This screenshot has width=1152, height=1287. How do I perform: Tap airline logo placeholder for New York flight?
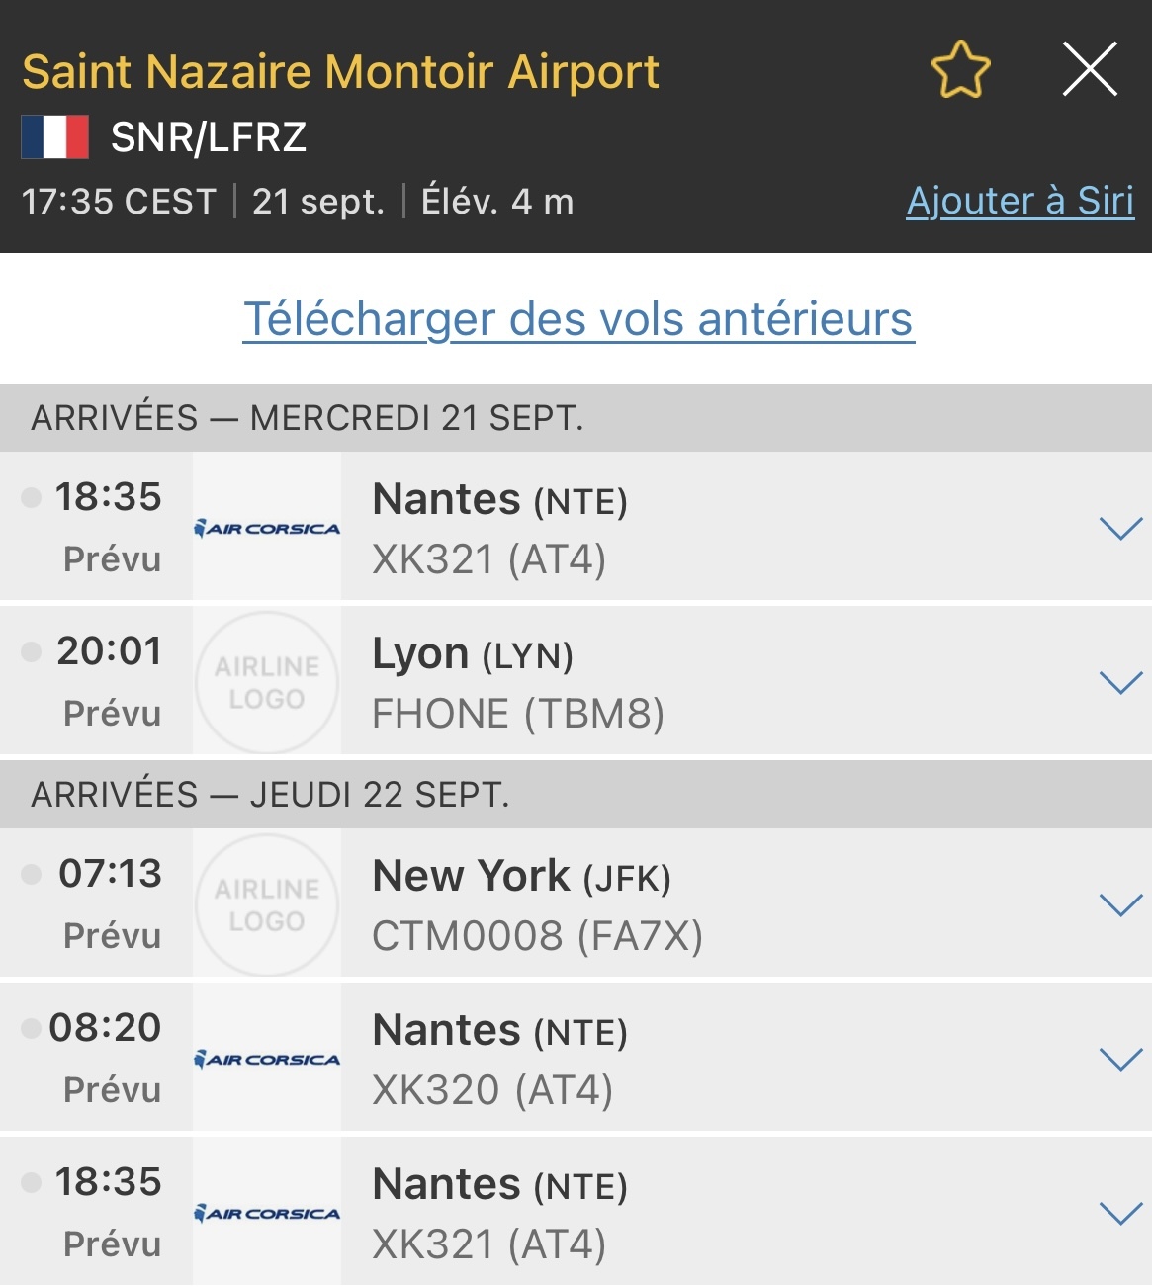(267, 904)
